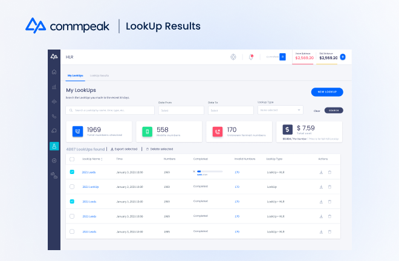
Task: Sort the table by the LookUp Name arrows
Action: pyautogui.click(x=102, y=159)
